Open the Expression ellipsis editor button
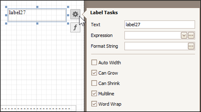Screen dimensions: 201x112 (x=191, y=35)
